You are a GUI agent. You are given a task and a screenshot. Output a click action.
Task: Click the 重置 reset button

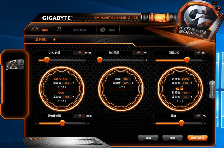click(x=173, y=138)
